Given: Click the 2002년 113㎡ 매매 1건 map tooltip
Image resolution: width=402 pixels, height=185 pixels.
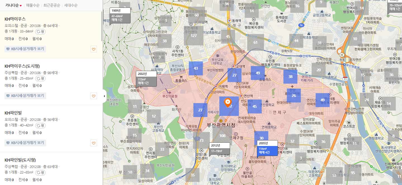Looking at the screenshot, I should click(146, 79).
